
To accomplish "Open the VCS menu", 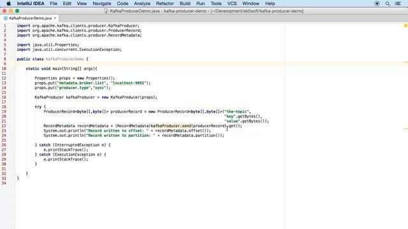I will (232, 3).
